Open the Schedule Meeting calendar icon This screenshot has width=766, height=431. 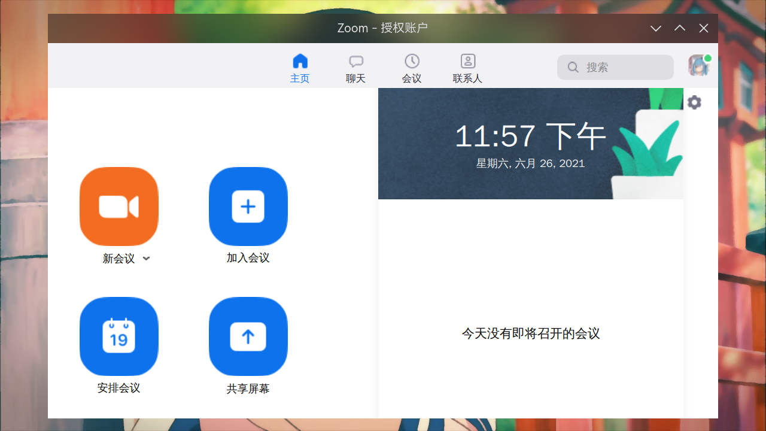118,336
